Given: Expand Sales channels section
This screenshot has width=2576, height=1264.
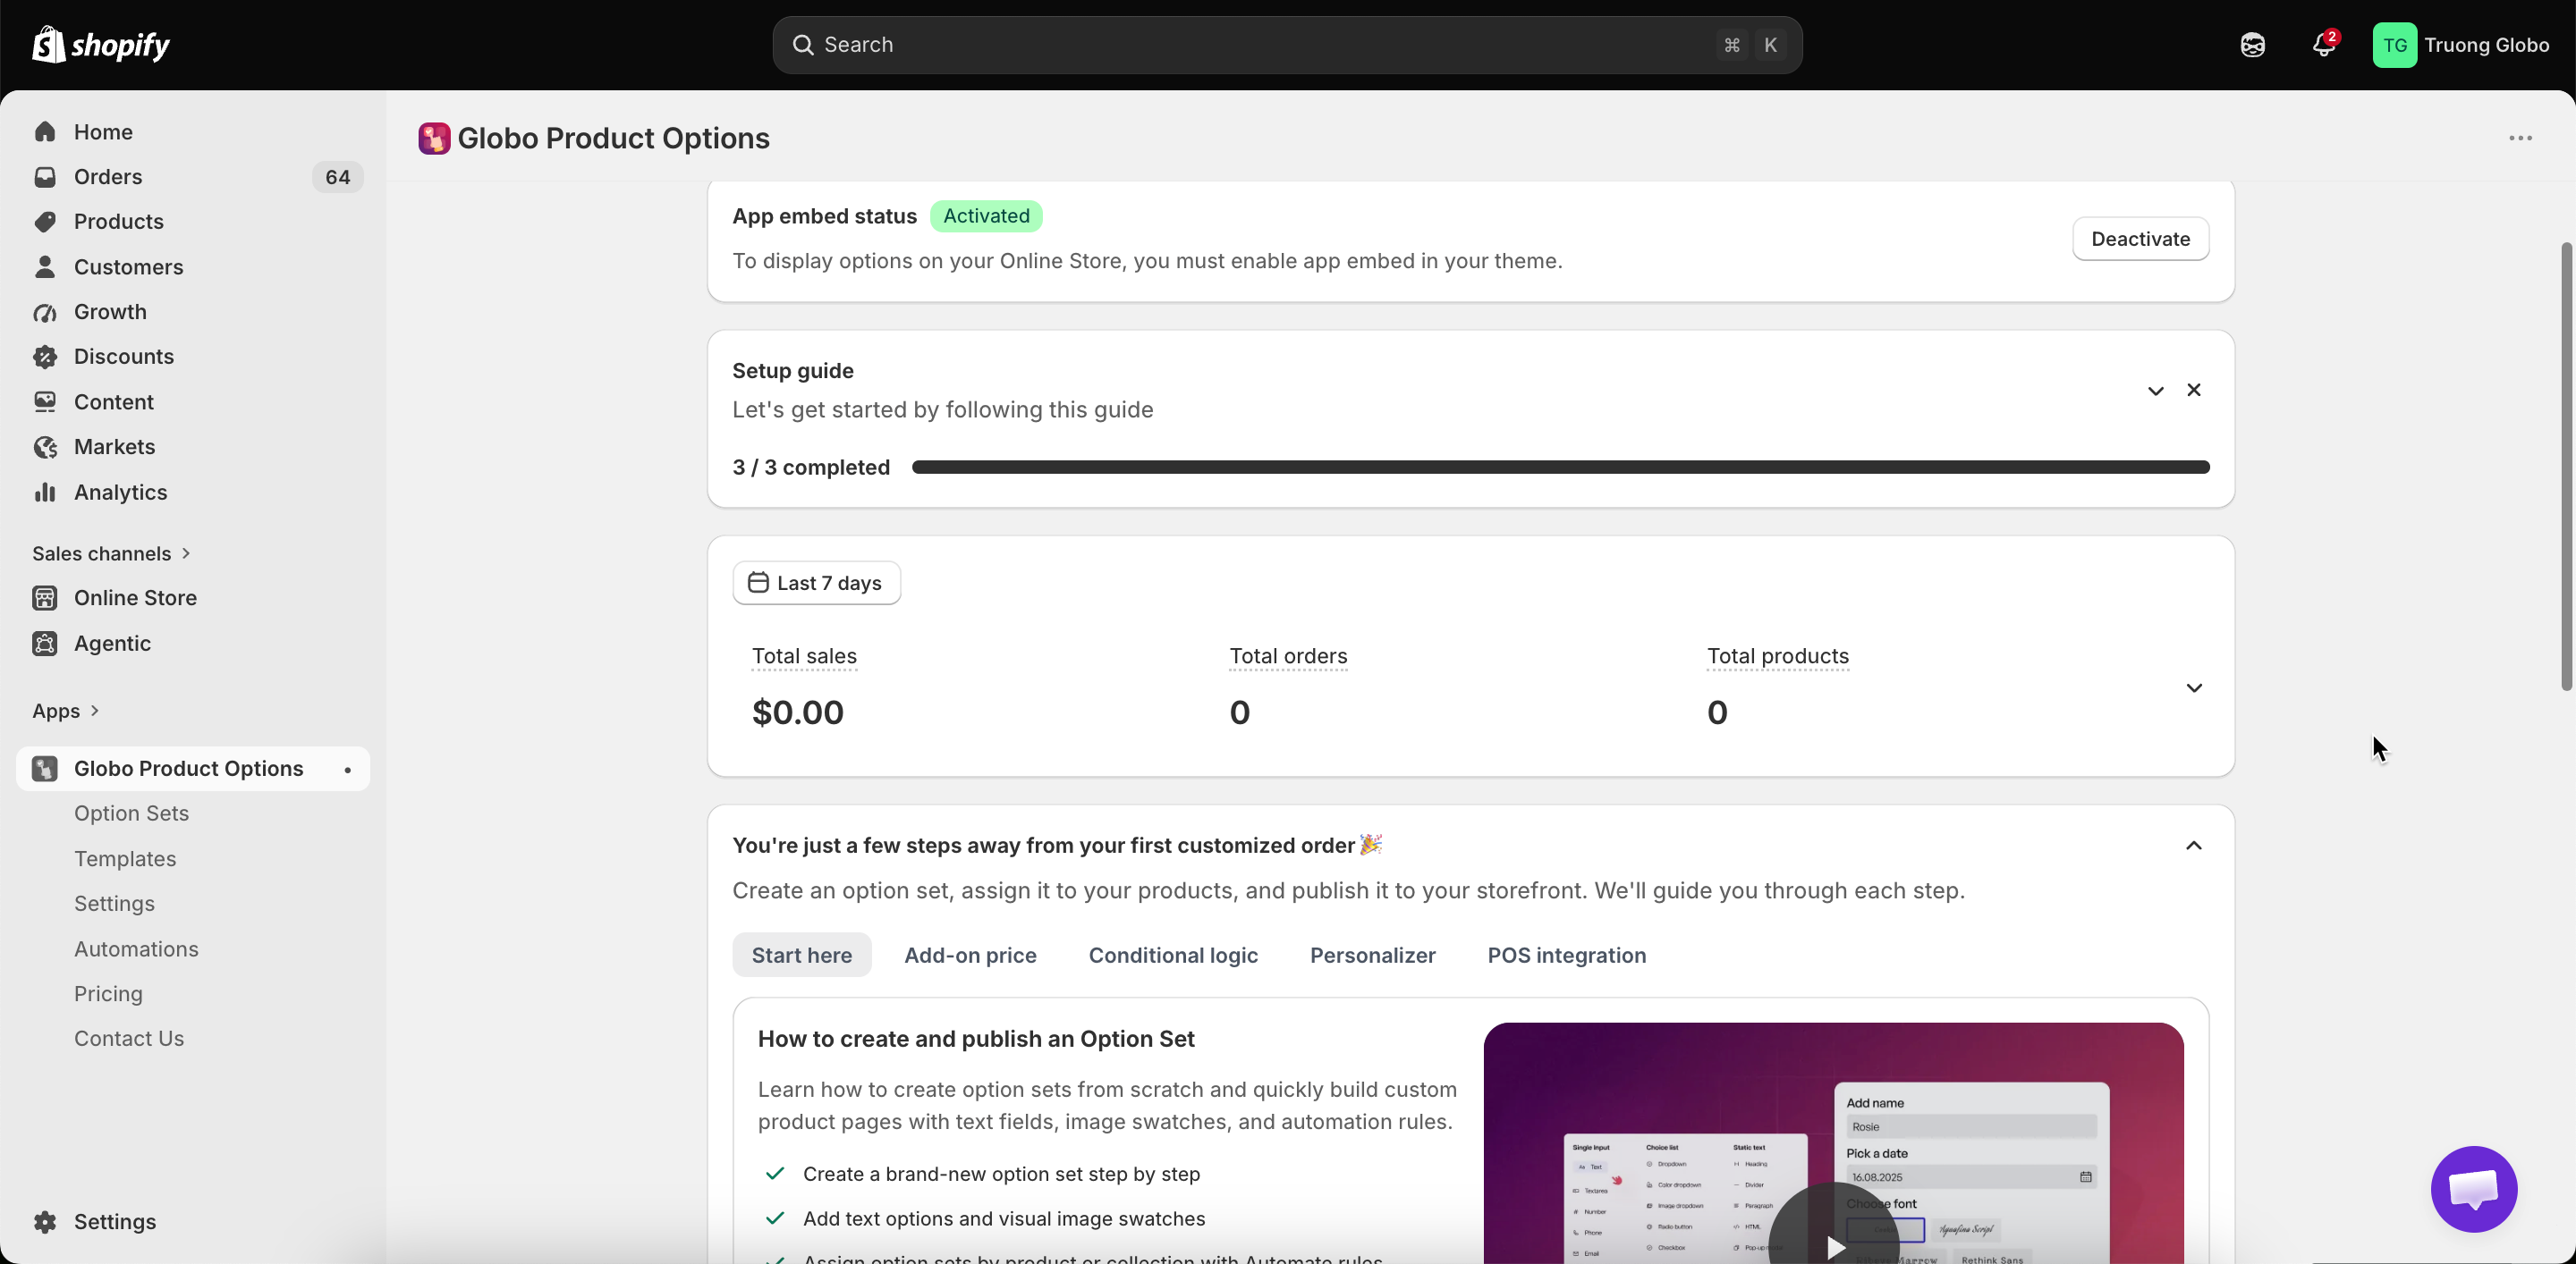Looking at the screenshot, I should point(111,553).
